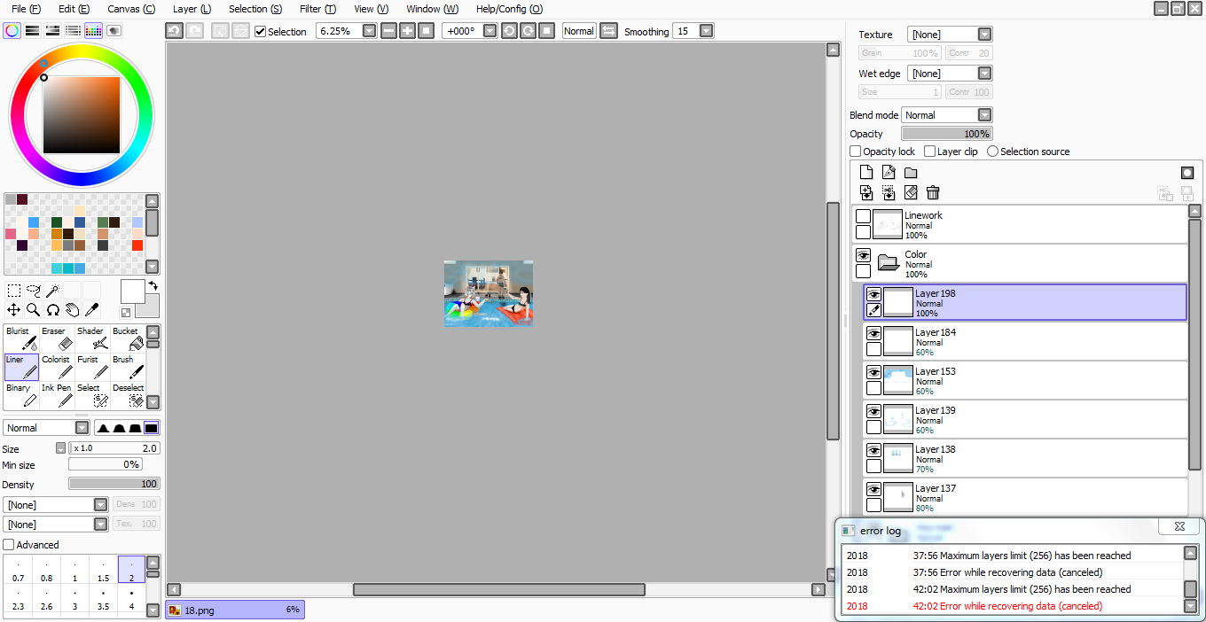Screen dimensions: 1206x622
Task: Clear the current layer
Action: [911, 192]
